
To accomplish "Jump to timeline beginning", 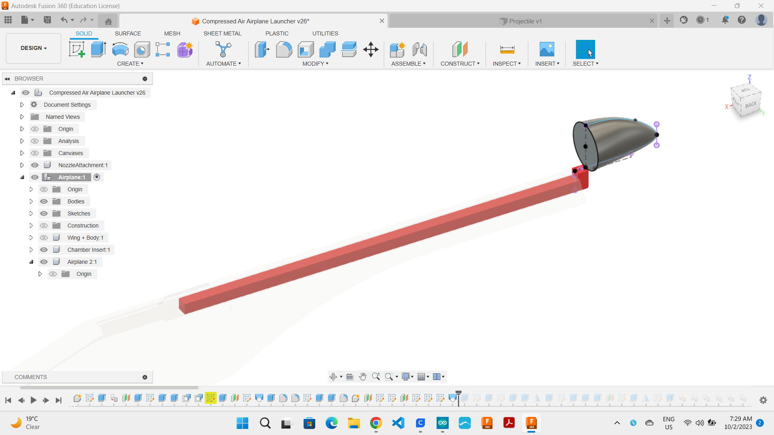I will coord(8,400).
